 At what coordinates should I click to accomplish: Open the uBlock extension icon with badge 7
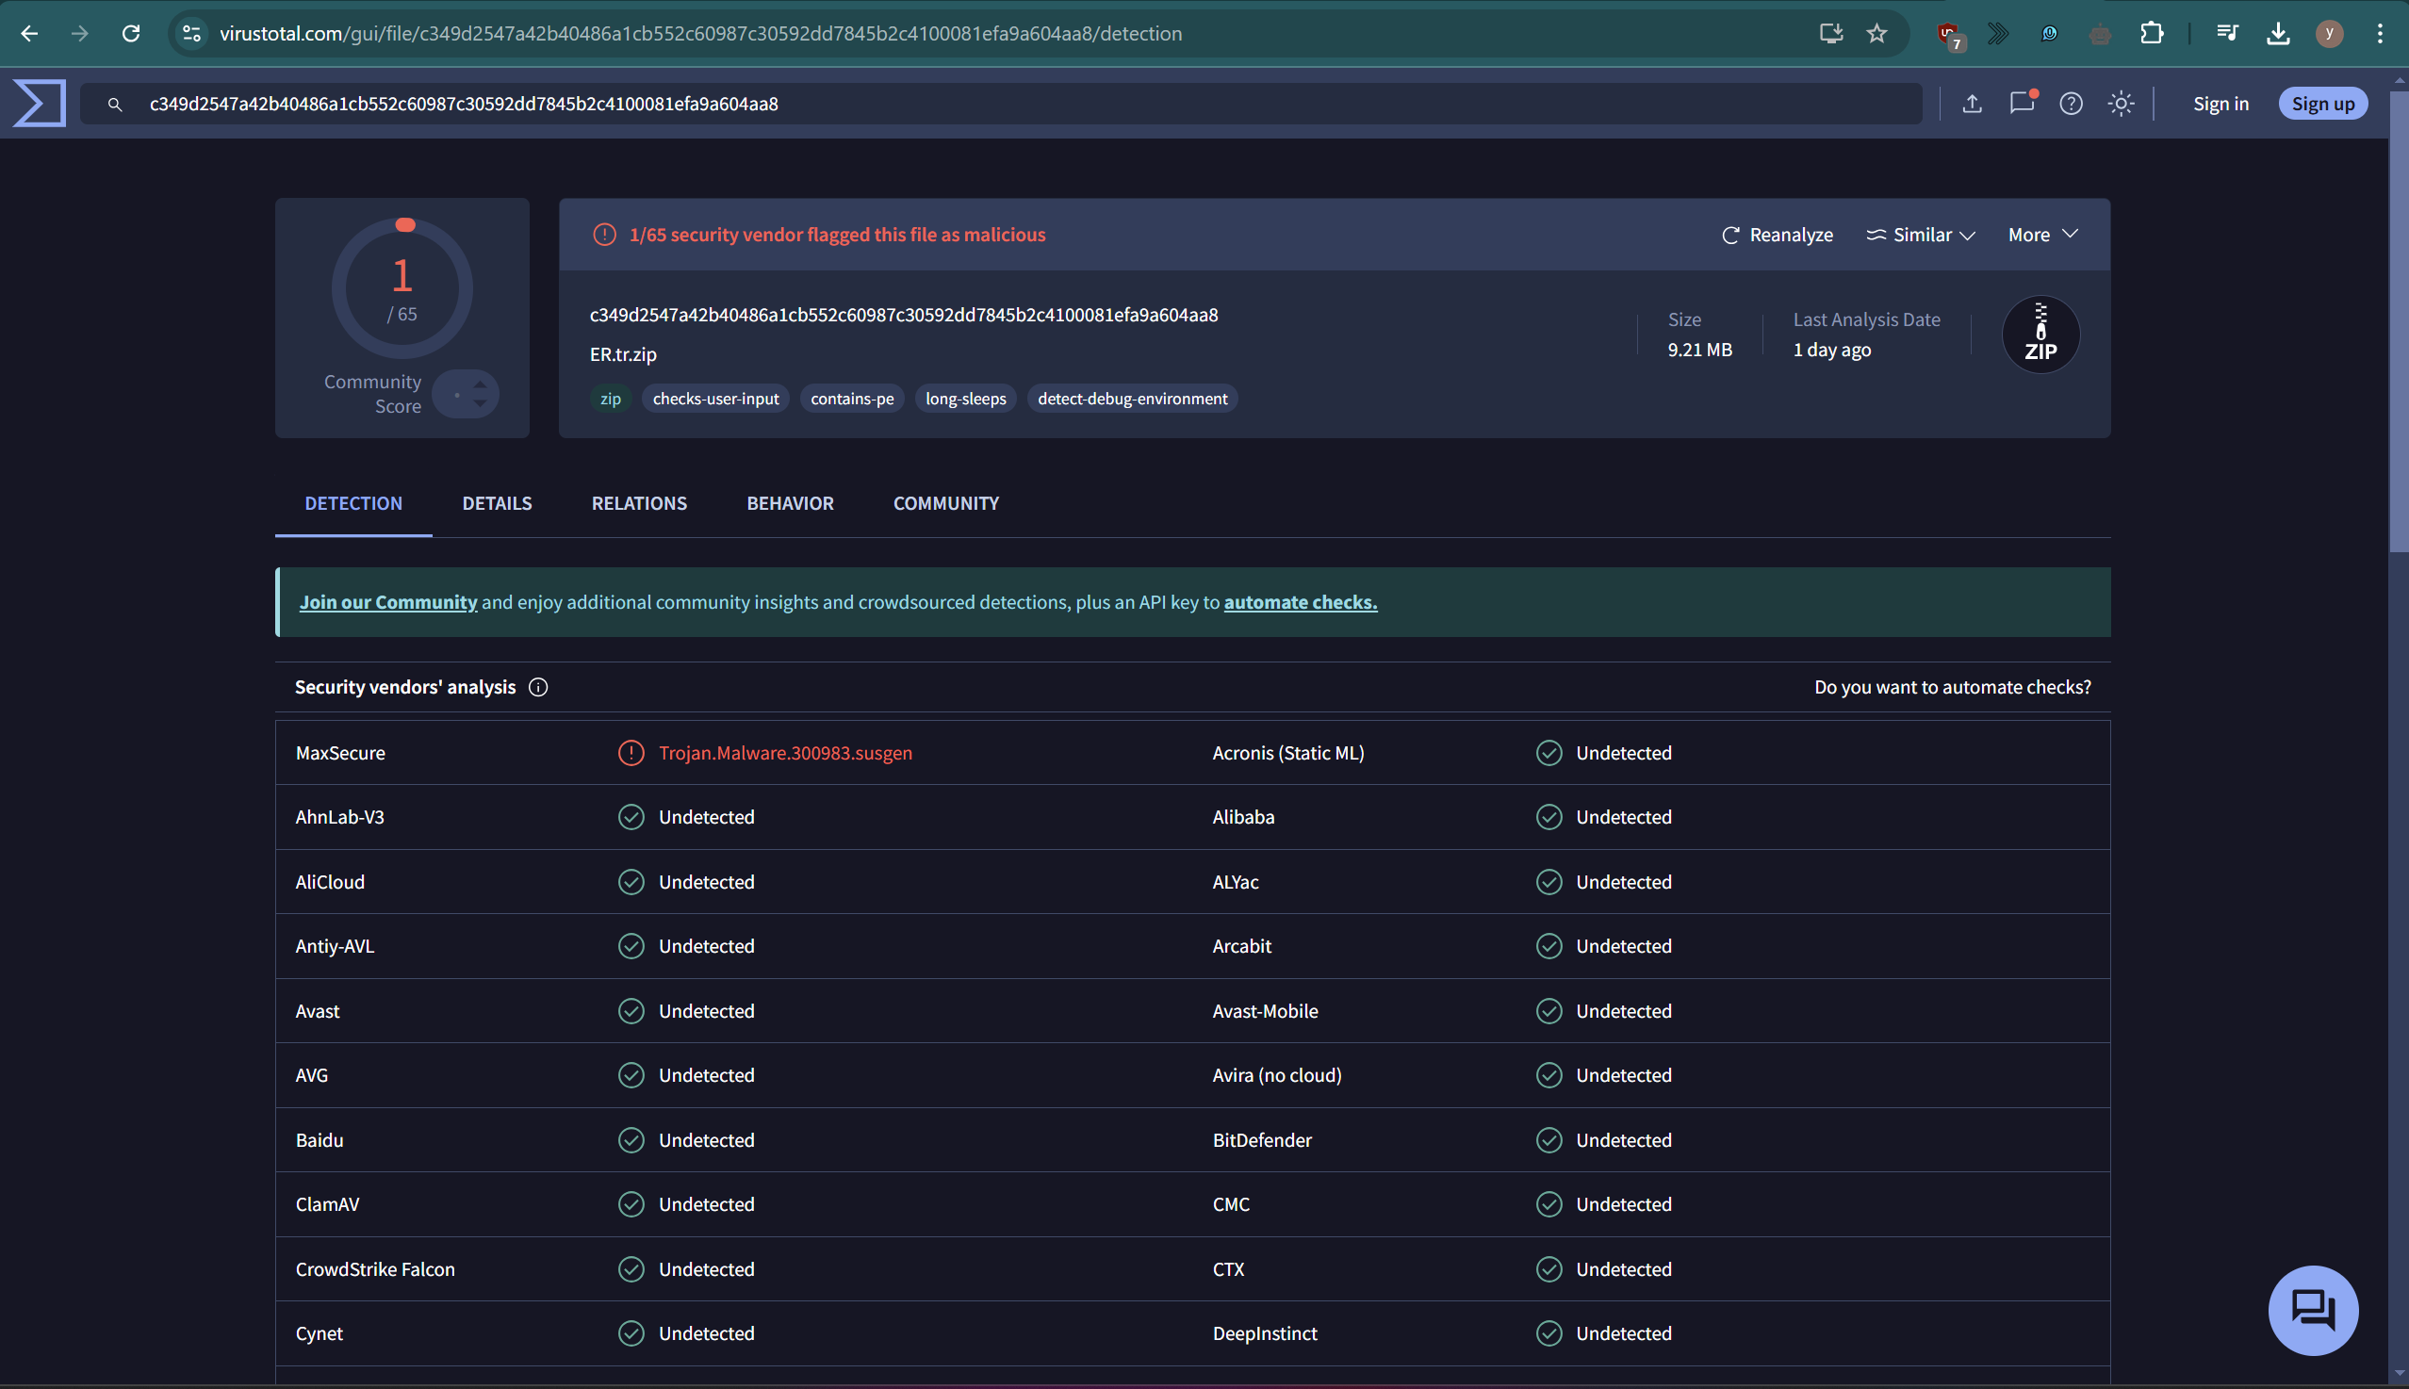[1949, 35]
